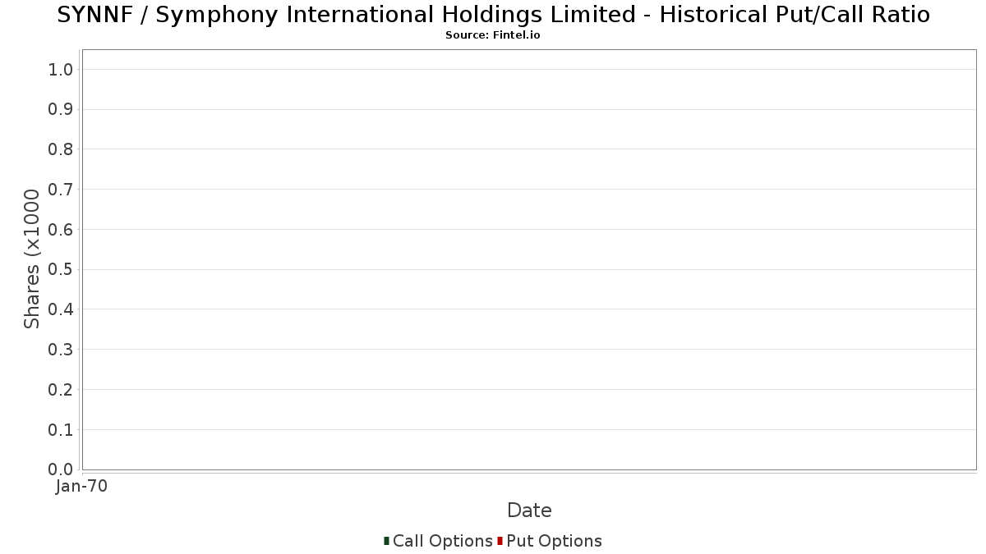986x554 pixels.
Task: Select the 0.6 y-axis tick label
Action: pyautogui.click(x=62, y=229)
